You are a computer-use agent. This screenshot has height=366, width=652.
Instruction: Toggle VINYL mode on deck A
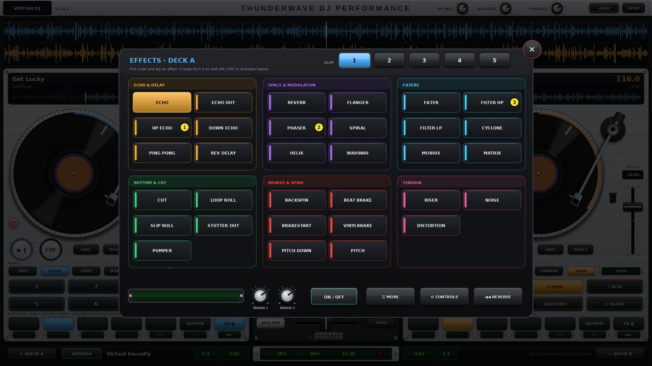tap(86, 250)
